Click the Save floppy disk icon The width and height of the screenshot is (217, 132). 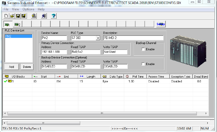point(18,16)
